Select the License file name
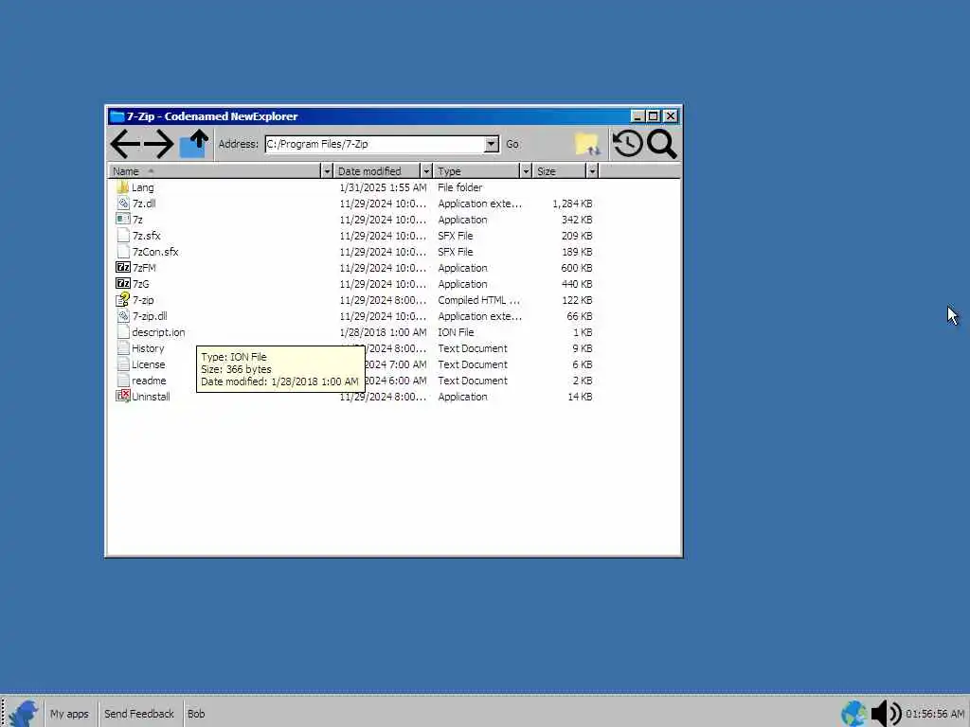This screenshot has height=727, width=970. pyautogui.click(x=149, y=364)
